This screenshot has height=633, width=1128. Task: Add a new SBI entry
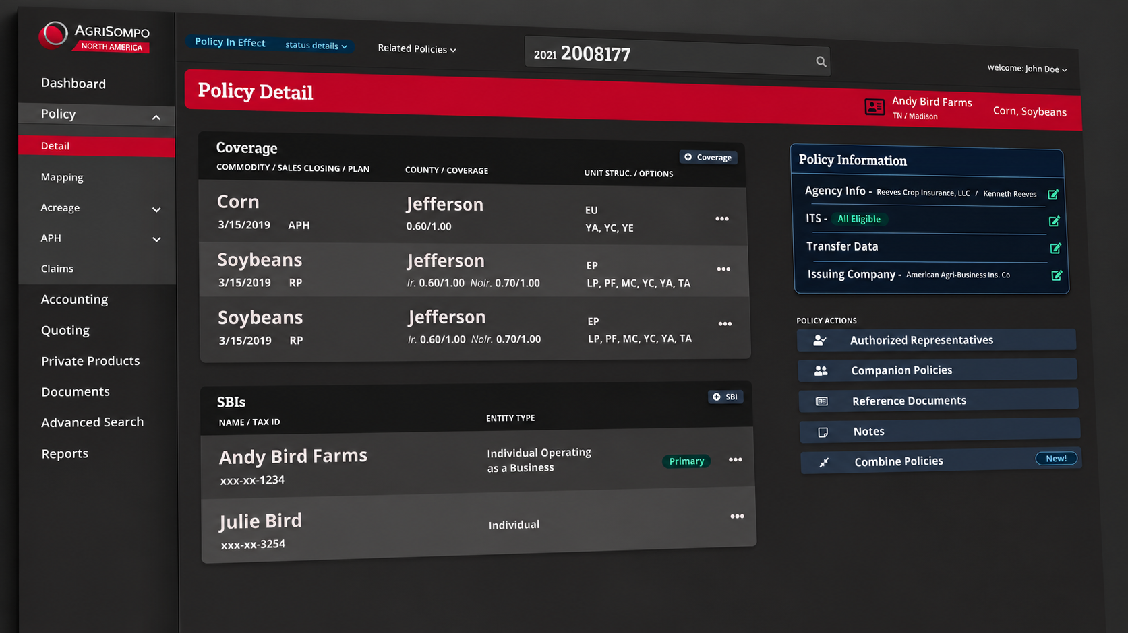pos(725,397)
